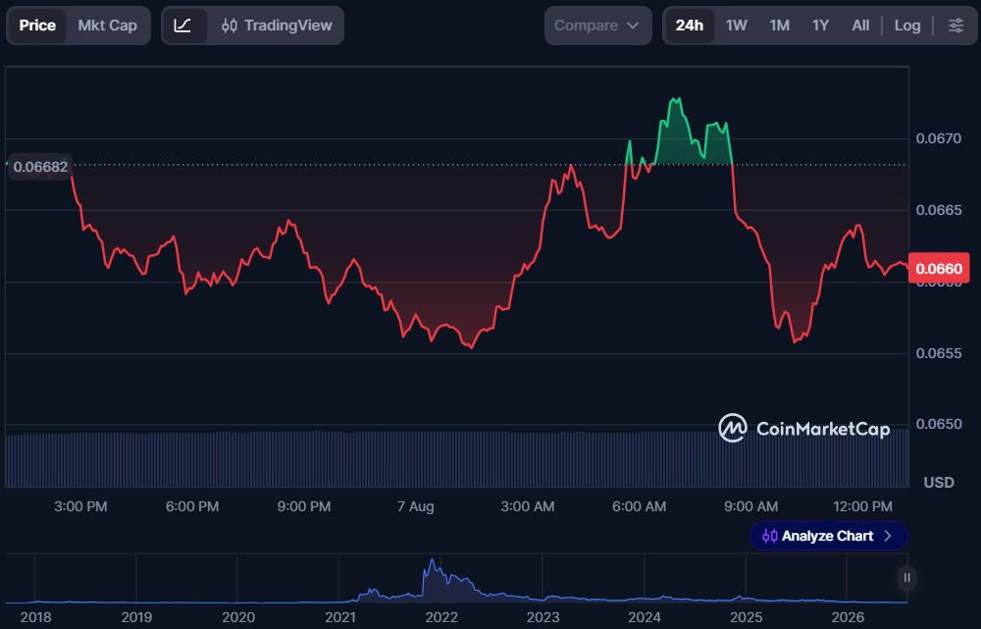Select the line chart view icon
981x629 pixels.
point(182,26)
